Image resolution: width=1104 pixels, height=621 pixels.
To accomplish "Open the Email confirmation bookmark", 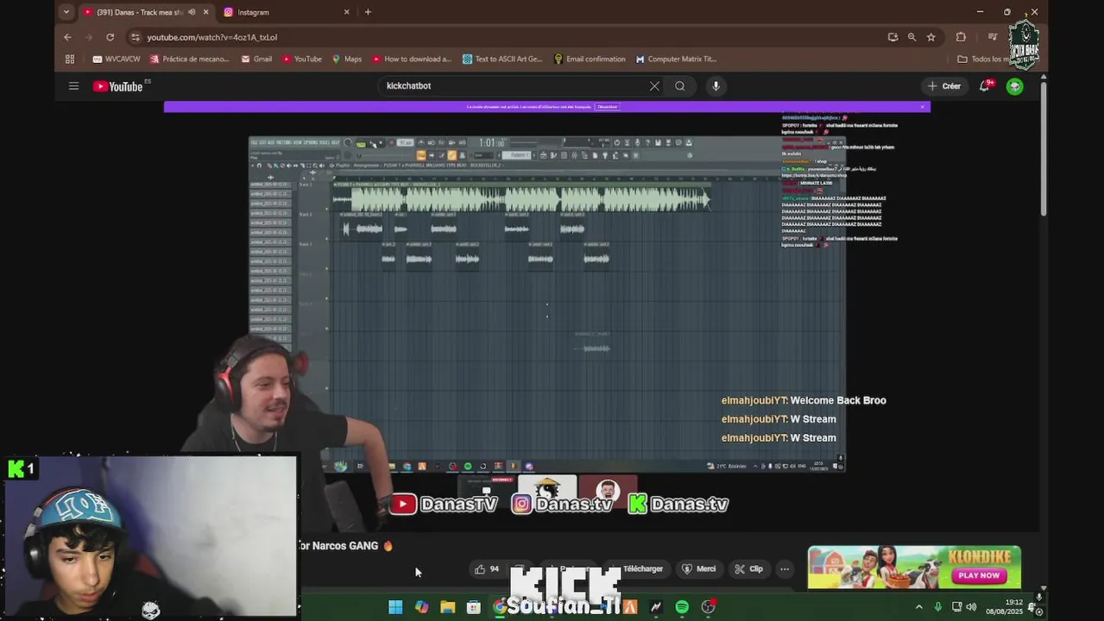I will click(590, 60).
